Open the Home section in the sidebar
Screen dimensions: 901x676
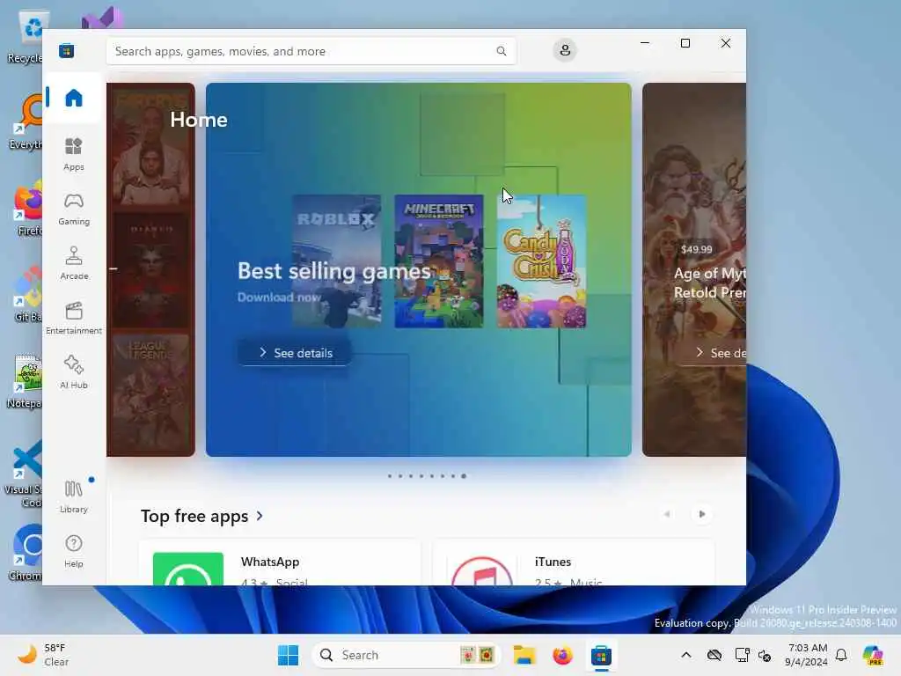74,98
